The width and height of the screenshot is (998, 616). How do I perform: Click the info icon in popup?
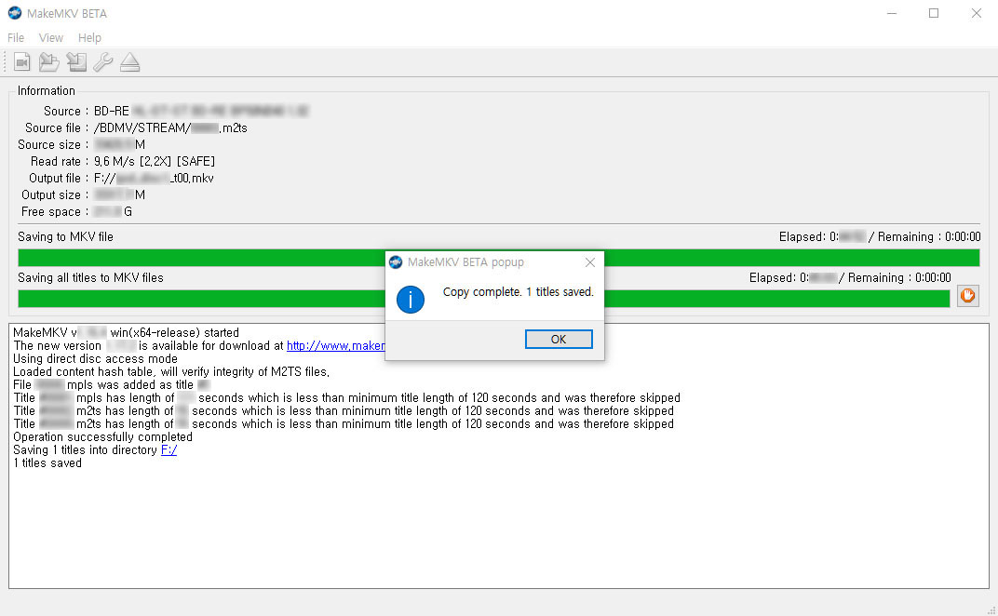(410, 299)
